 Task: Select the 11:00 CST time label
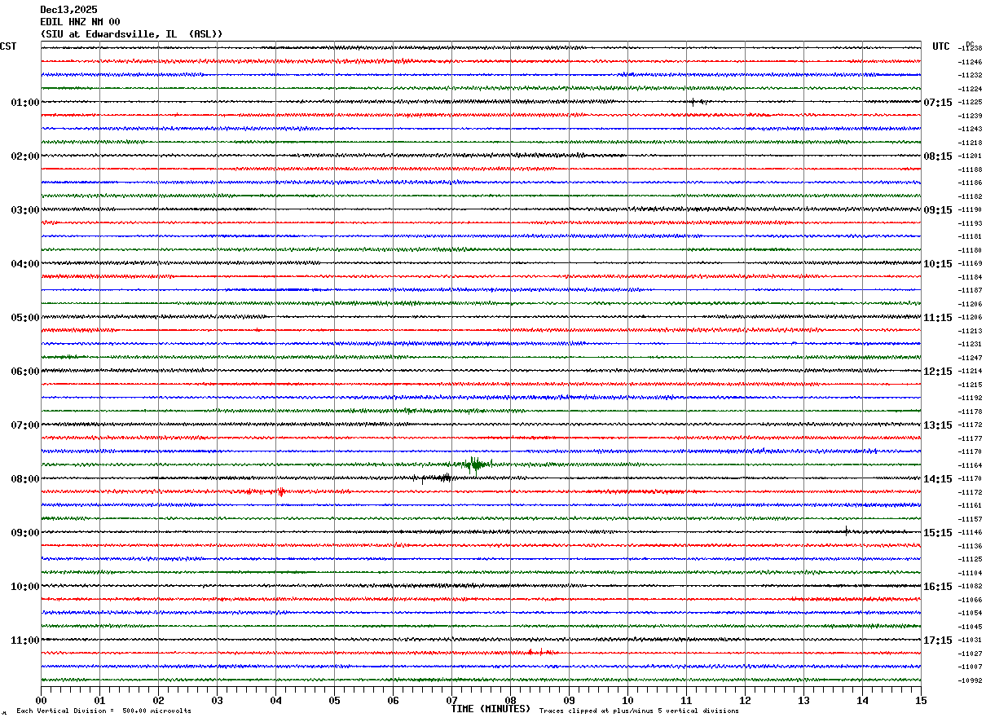(24, 641)
